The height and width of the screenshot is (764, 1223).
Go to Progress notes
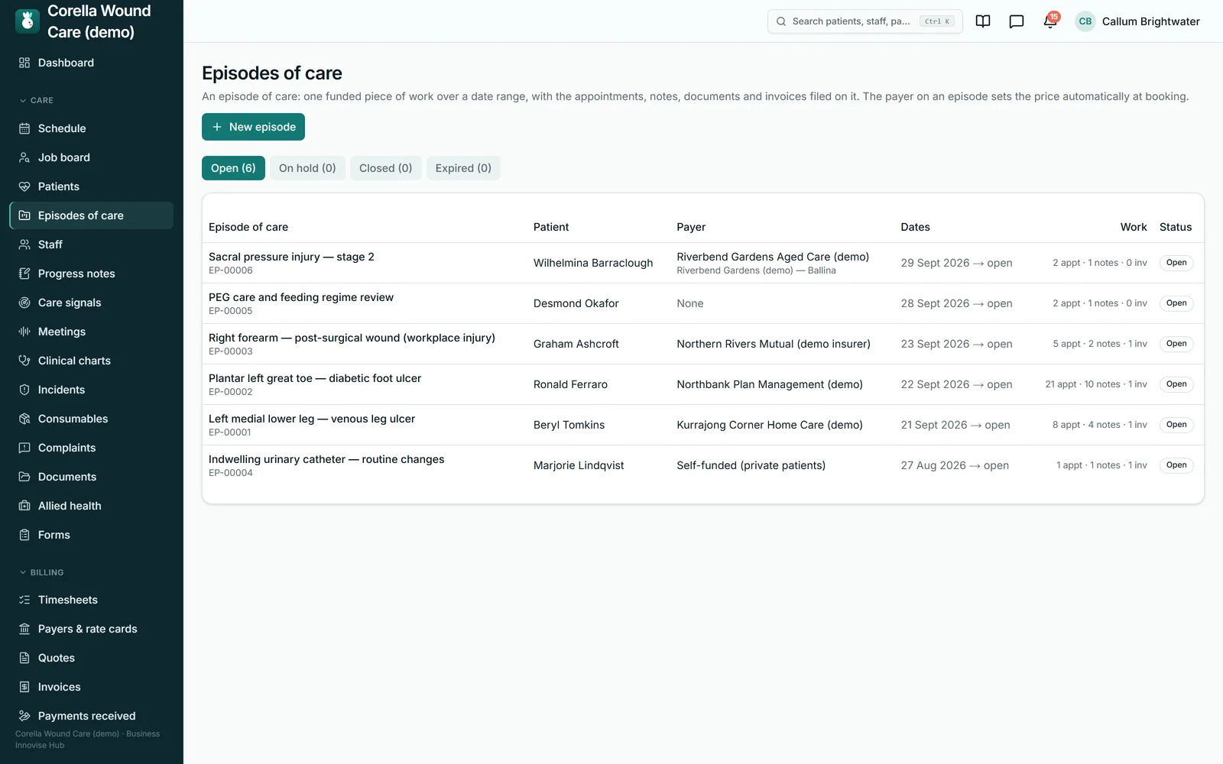click(92, 274)
